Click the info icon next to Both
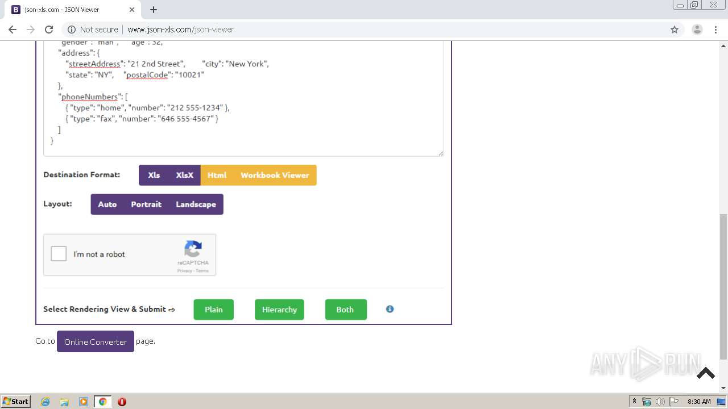The image size is (728, 409). click(x=390, y=309)
